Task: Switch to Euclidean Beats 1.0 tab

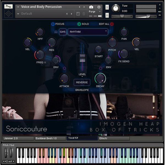Action: click(50, 138)
